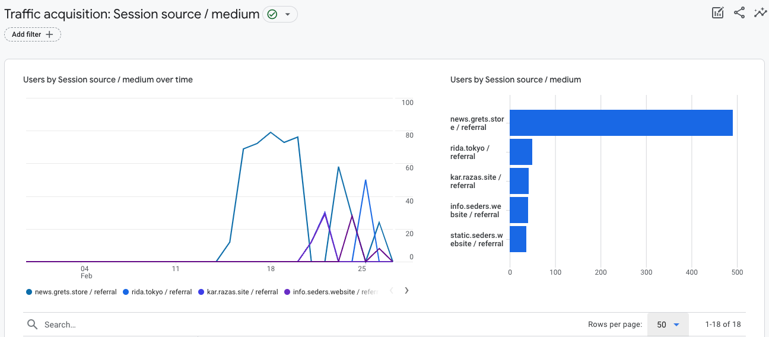Click the green check status icon
This screenshot has height=337, width=769.
272,14
